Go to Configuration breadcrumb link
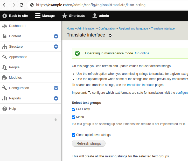This screenshot has width=188, height=161. tap(107, 29)
